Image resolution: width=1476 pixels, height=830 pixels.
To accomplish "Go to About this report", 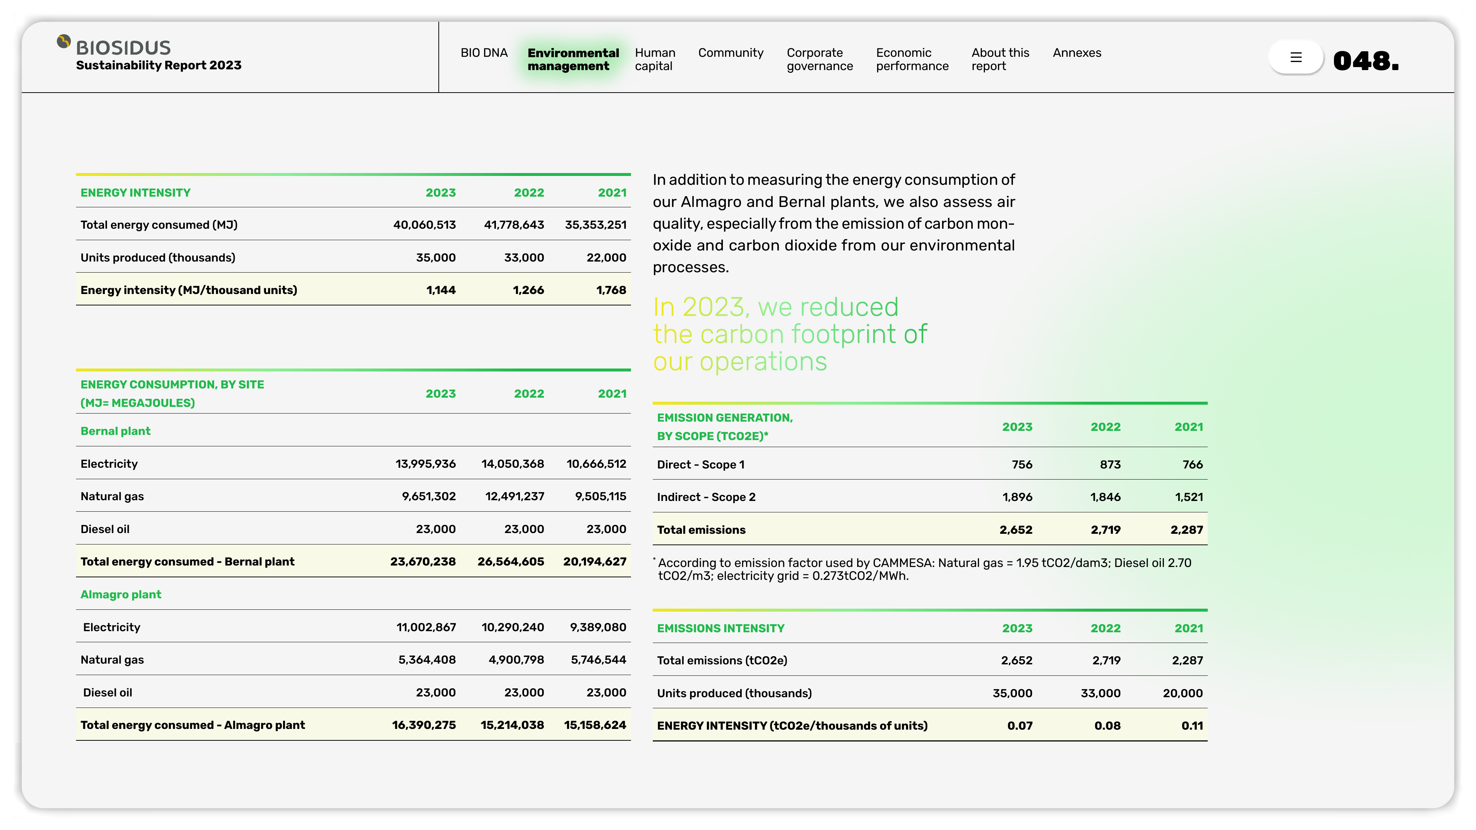I will coord(1000,59).
